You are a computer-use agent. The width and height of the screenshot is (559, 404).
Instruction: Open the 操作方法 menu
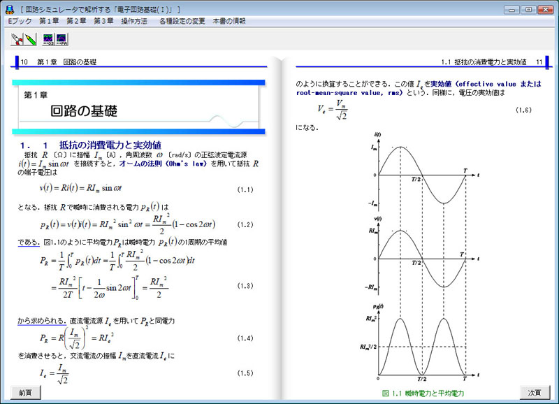tap(134, 22)
